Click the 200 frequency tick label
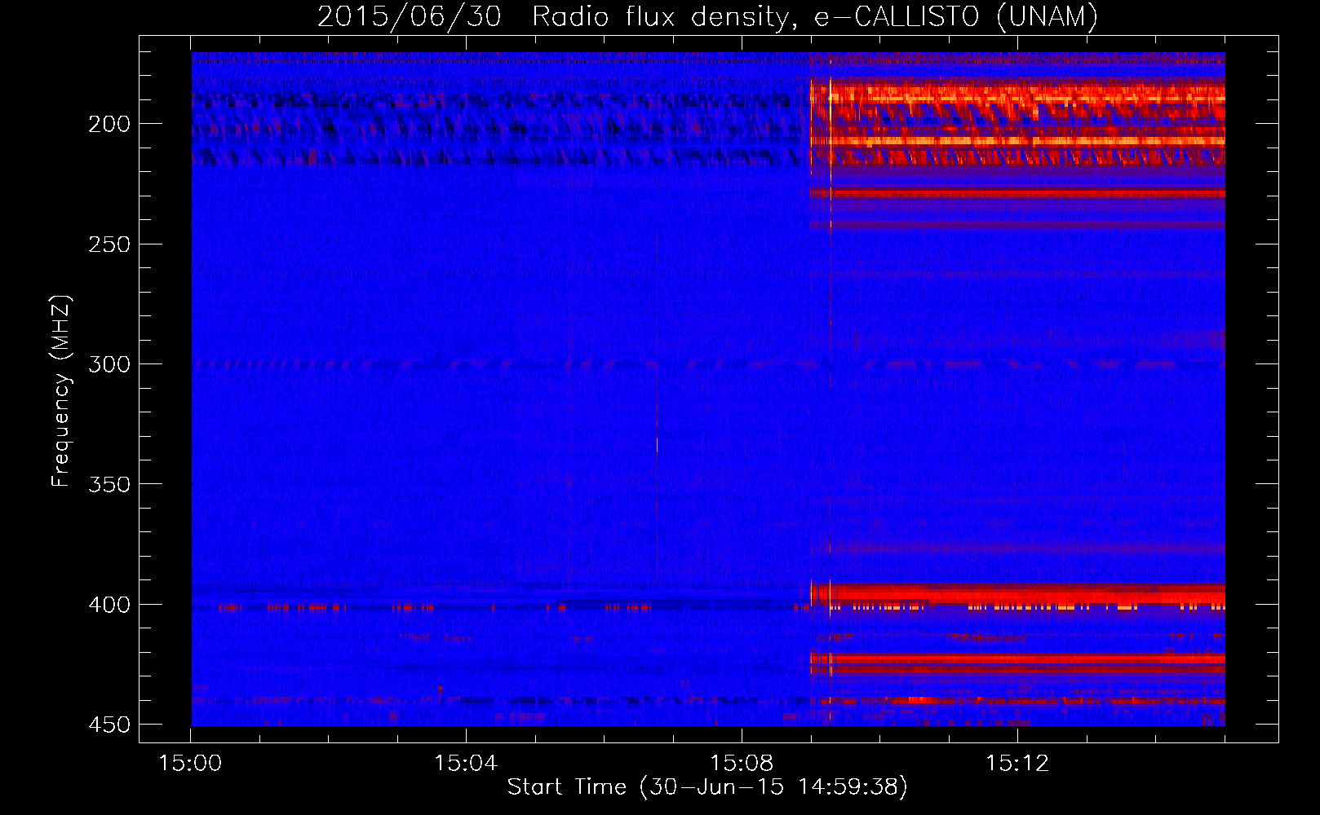The image size is (1320, 815). tap(109, 124)
